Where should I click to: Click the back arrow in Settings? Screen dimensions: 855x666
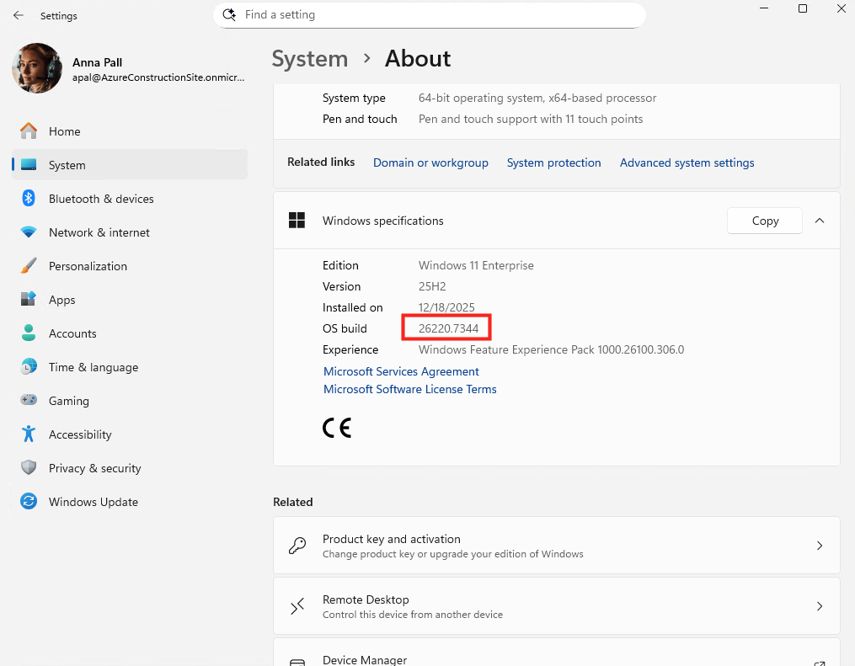click(x=19, y=15)
